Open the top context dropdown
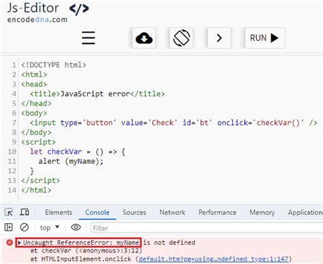This screenshot has width=323, height=264. [50, 227]
